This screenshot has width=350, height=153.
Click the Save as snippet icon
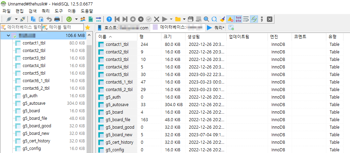pyautogui.click(x=199, y=19)
